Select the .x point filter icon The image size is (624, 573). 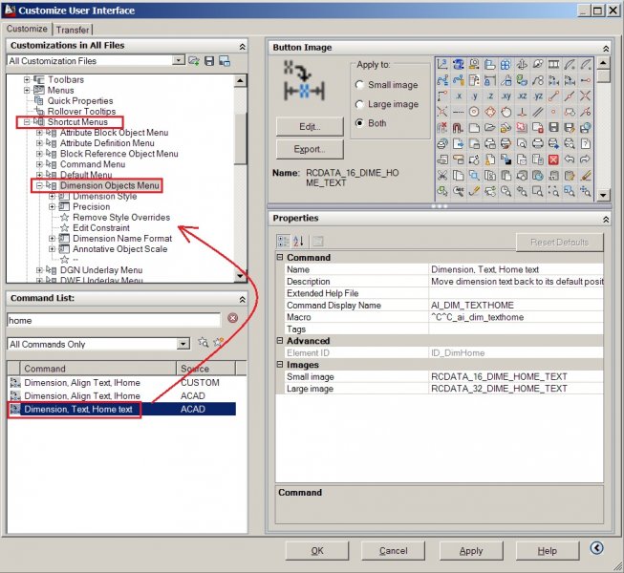(x=458, y=95)
